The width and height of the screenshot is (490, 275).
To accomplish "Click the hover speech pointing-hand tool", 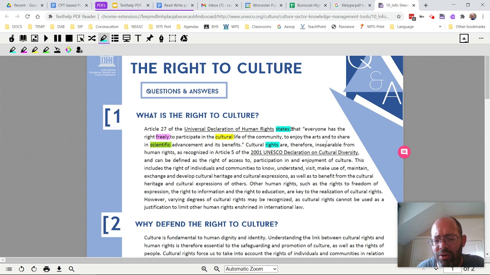I will pyautogui.click(x=12, y=38).
